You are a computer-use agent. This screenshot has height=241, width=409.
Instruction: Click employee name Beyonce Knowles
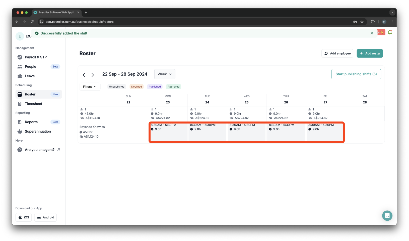[x=92, y=127]
